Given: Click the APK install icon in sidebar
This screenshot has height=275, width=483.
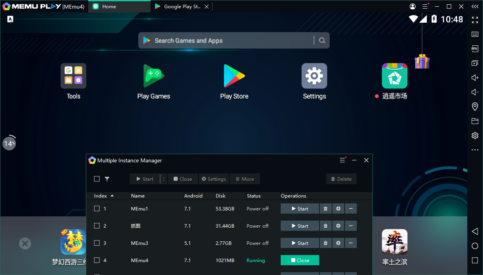Looking at the screenshot, I should click(475, 49).
